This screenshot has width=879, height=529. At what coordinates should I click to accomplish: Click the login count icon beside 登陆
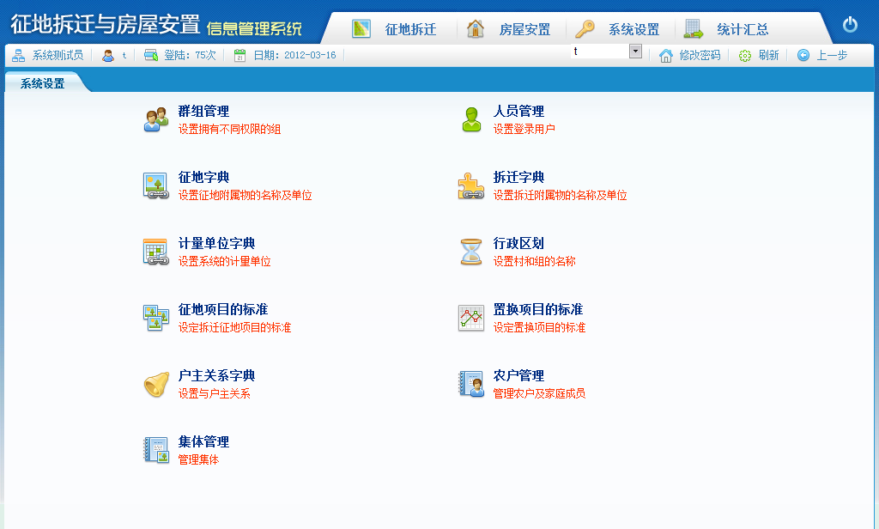pos(151,55)
